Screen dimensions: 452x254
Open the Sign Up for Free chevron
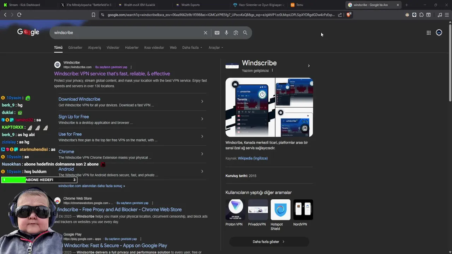202,119
